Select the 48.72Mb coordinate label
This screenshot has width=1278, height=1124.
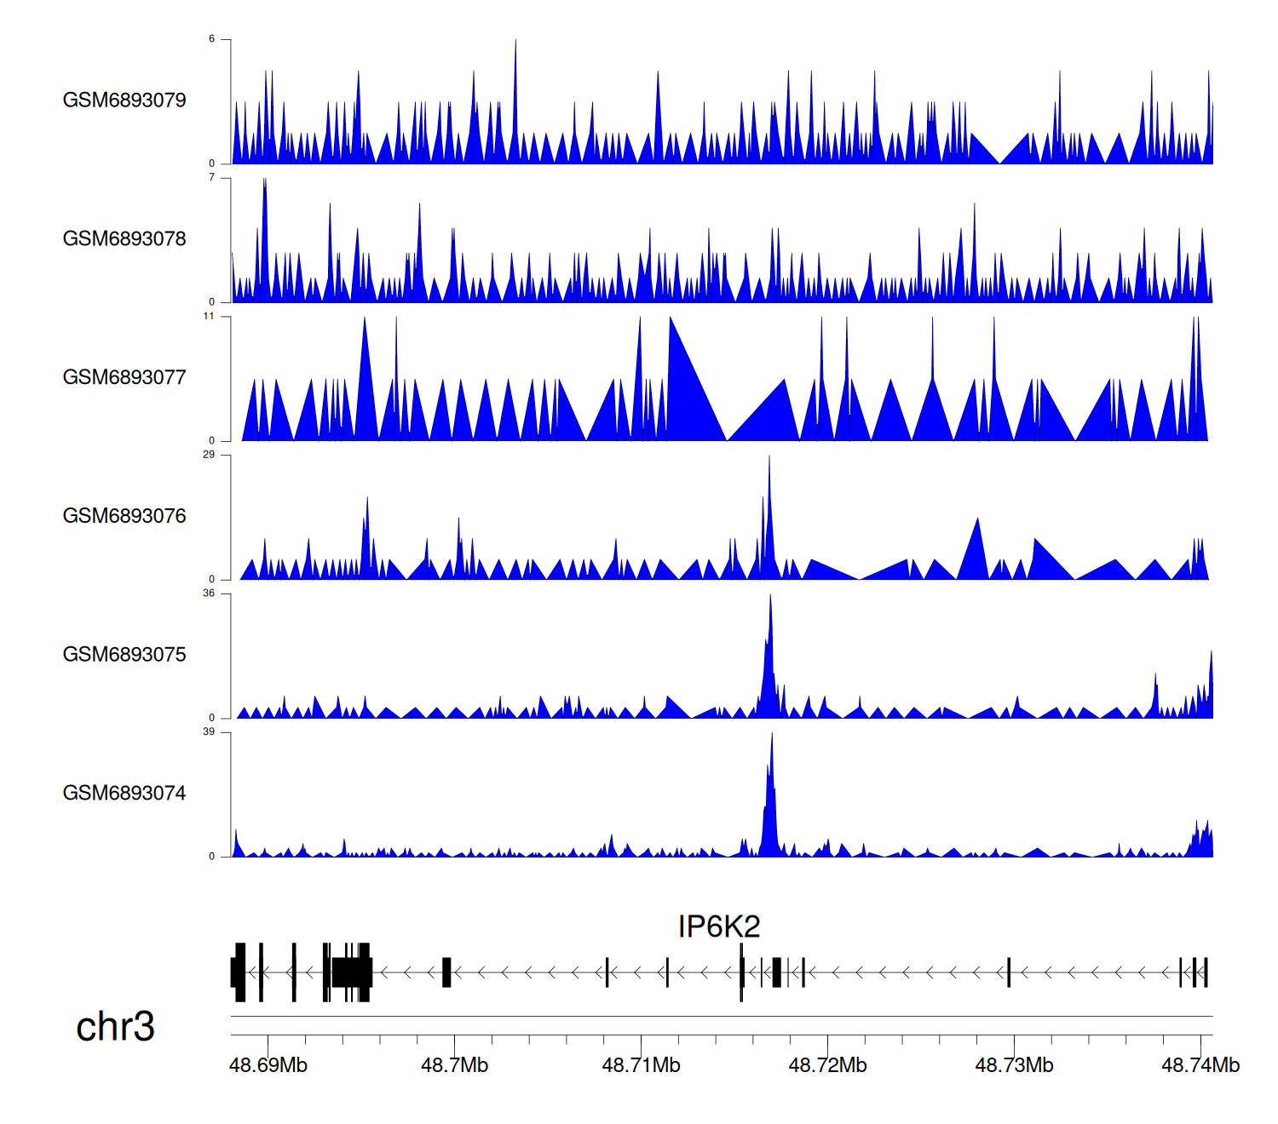coord(827,1065)
